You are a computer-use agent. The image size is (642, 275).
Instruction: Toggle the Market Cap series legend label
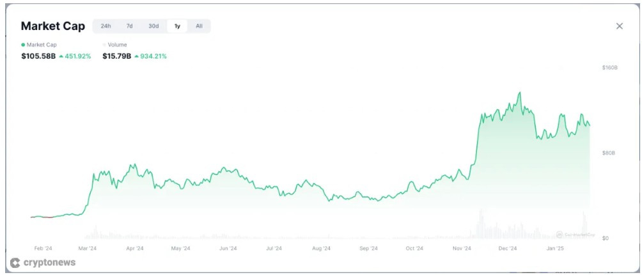(42, 45)
